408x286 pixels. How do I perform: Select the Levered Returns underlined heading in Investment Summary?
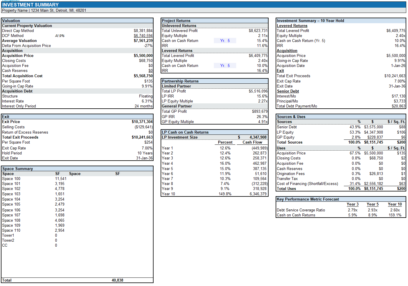[292, 26]
